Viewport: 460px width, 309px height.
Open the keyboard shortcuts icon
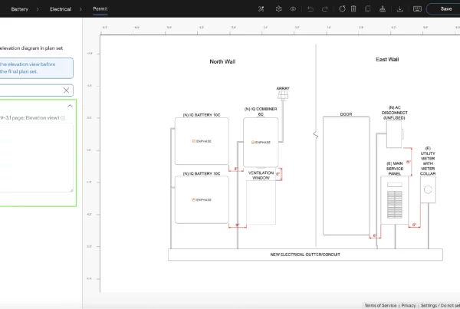tap(417, 8)
